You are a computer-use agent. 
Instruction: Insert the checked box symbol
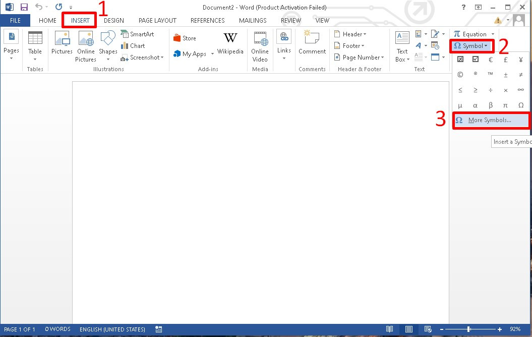pyautogui.click(x=475, y=60)
